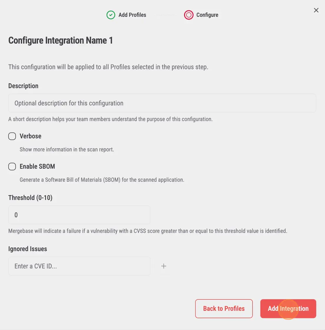325x330 pixels.
Task: Click into the Threshold value field
Action: coord(79,215)
